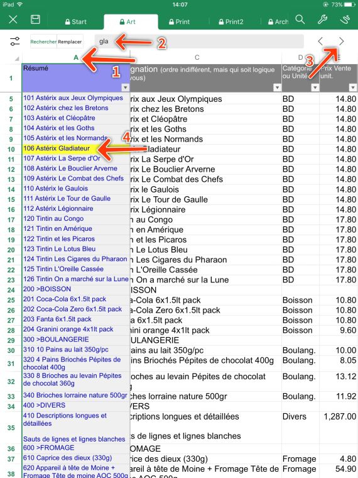Tap the Wi-Fi icon in status bar
Screen dimensions: 358x478
click(x=20, y=4)
